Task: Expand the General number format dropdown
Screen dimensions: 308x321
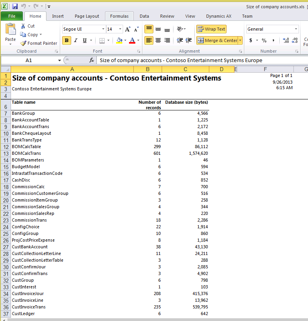Action: (296, 29)
